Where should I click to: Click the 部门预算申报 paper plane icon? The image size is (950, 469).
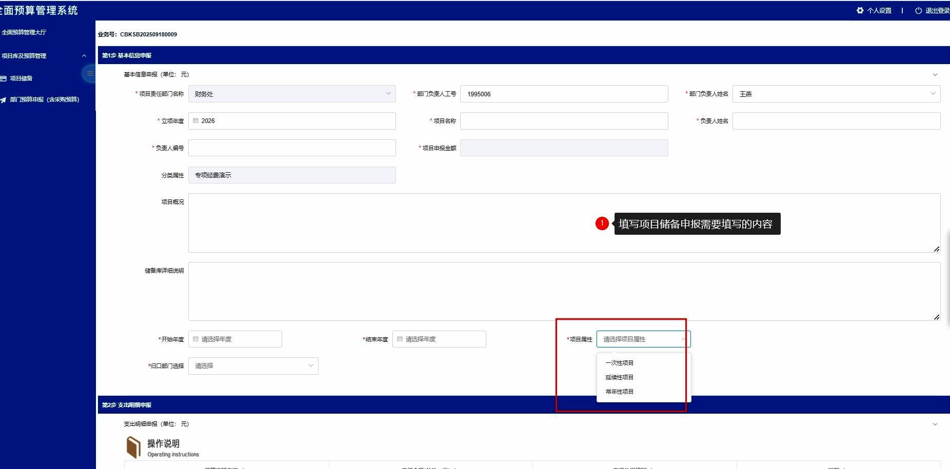coord(4,100)
